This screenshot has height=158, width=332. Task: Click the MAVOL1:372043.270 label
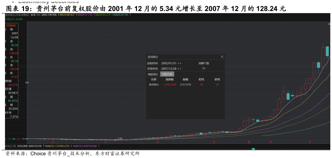point(57,146)
